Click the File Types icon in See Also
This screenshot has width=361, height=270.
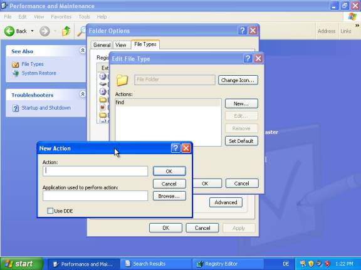tap(16, 65)
